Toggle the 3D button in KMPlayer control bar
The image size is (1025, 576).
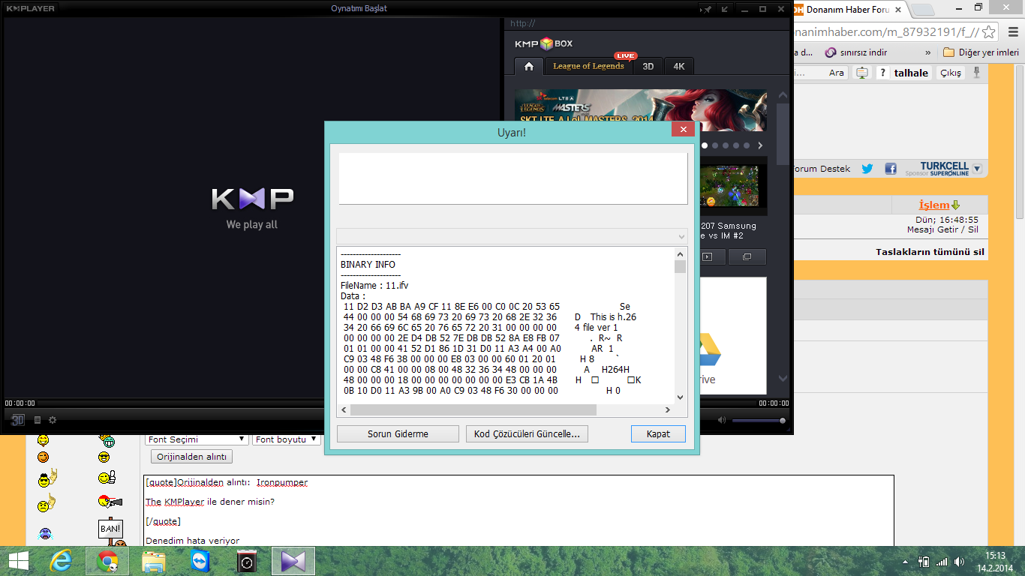tap(18, 421)
